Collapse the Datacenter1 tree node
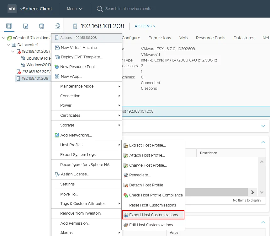The height and width of the screenshot is (236, 270). [8, 45]
